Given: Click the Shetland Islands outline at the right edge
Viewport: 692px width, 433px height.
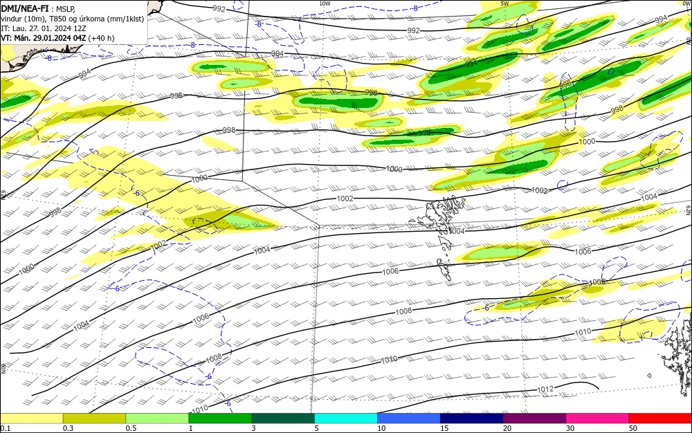Looking at the screenshot, I should 677,357.
